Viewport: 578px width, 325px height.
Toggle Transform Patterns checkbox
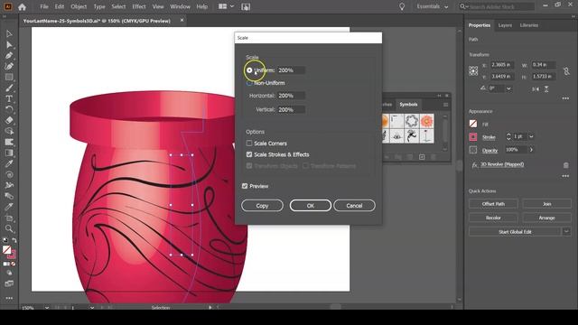coord(305,166)
